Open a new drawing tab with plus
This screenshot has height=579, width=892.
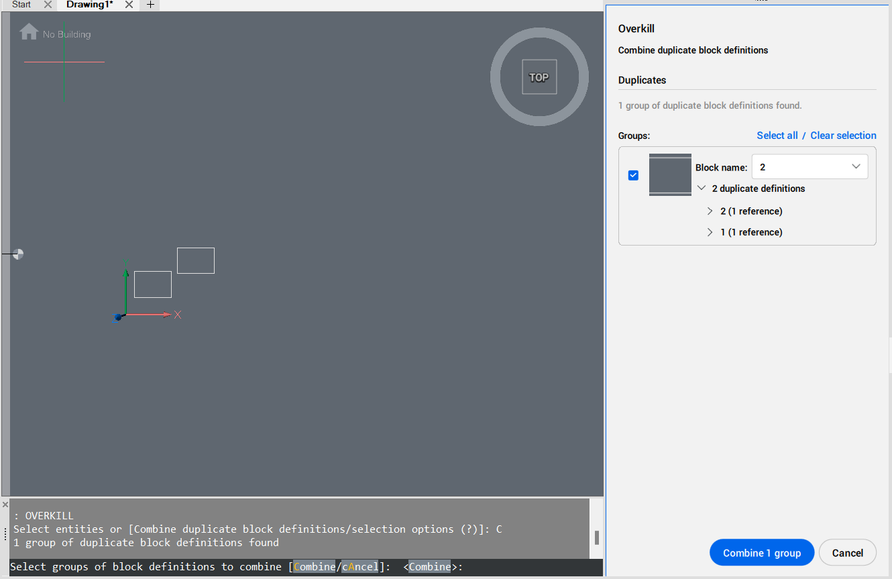[x=150, y=5]
